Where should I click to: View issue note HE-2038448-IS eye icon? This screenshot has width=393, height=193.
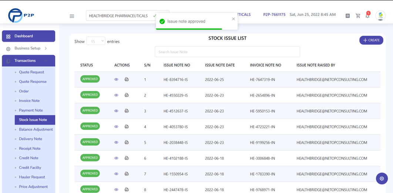[x=116, y=143]
